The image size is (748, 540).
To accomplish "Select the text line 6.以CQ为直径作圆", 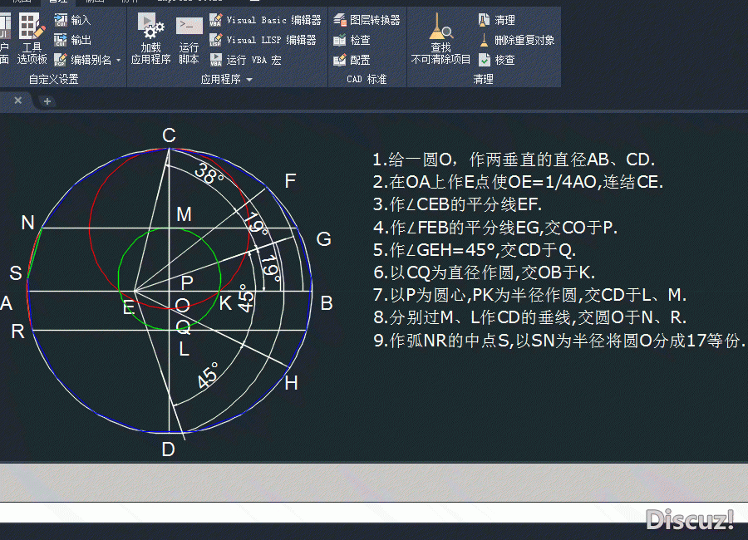I will 485,272.
